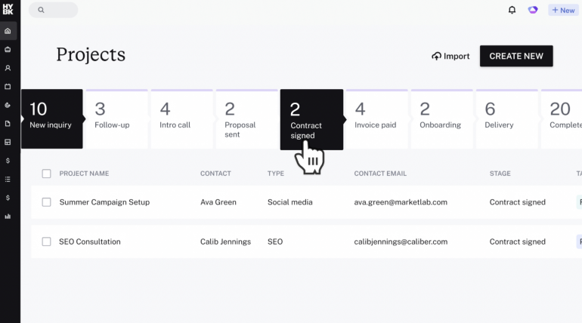Select the Onboarding stage tab
This screenshot has width=582, height=323.
point(442,119)
